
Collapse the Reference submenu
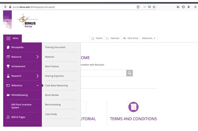[x=37, y=85]
